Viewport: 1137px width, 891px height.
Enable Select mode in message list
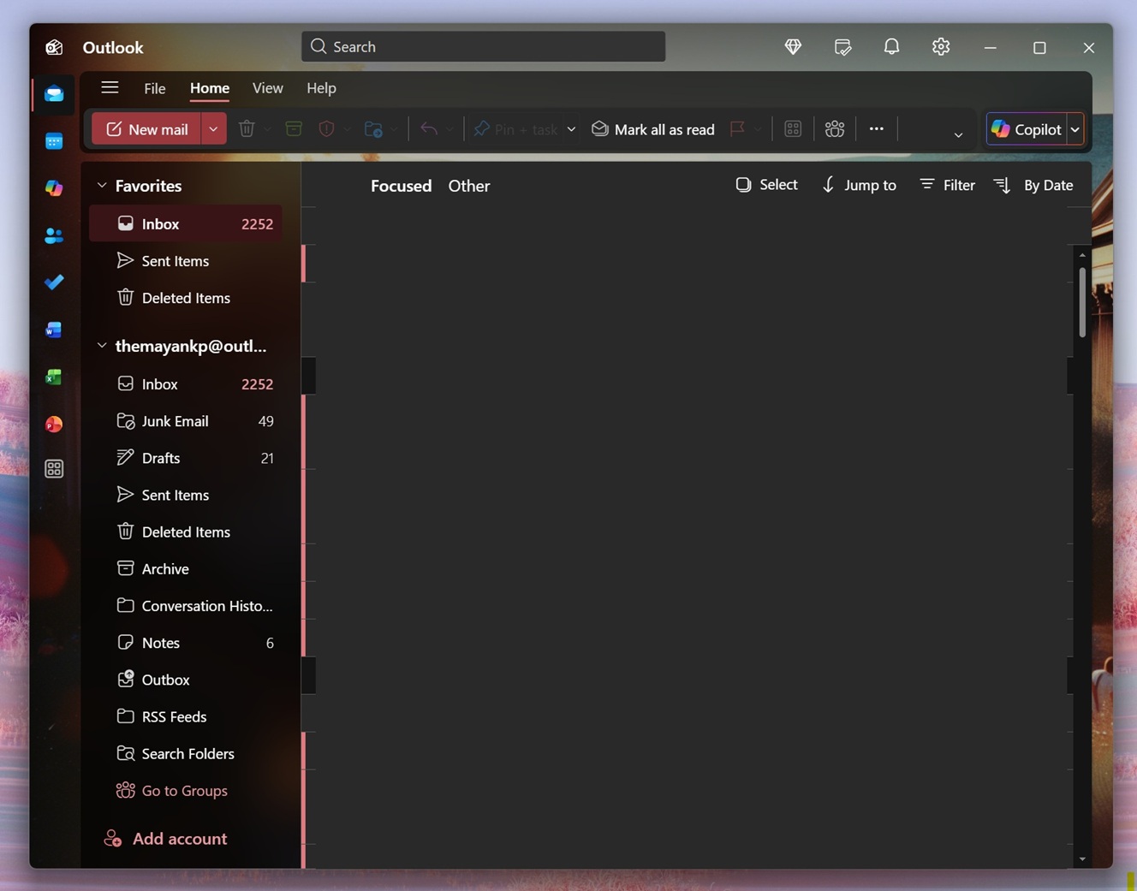point(765,184)
